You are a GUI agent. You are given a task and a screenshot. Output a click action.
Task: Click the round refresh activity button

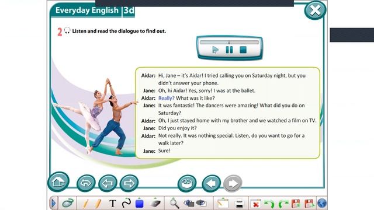click(x=187, y=183)
